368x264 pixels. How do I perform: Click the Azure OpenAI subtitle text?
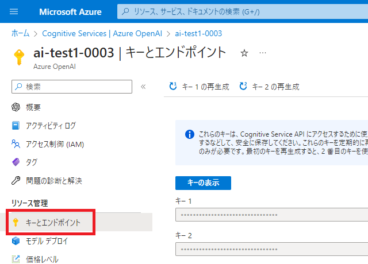(55, 67)
